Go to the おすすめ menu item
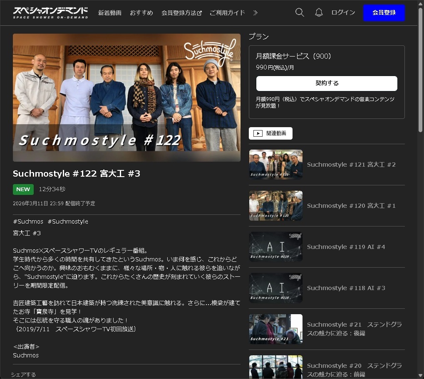Image resolution: width=424 pixels, height=379 pixels. tap(141, 13)
